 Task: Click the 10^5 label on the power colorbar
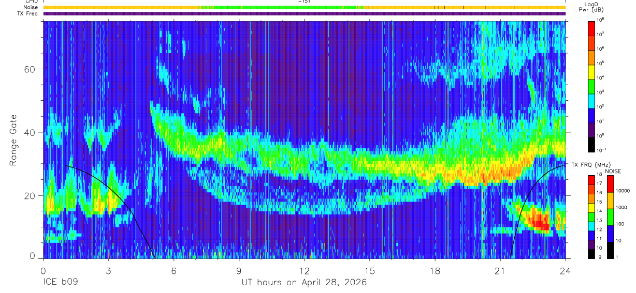[x=600, y=63]
